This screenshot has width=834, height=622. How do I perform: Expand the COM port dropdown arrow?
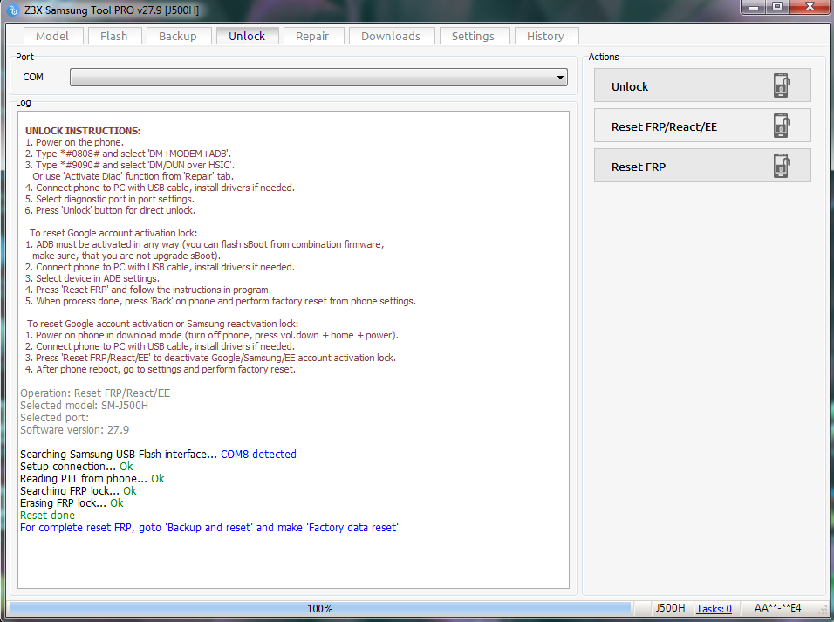(x=560, y=77)
